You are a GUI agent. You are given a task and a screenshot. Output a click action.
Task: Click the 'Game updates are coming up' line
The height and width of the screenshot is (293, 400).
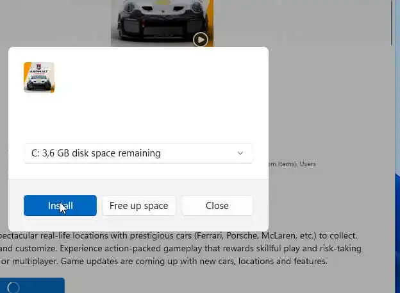tap(163, 261)
